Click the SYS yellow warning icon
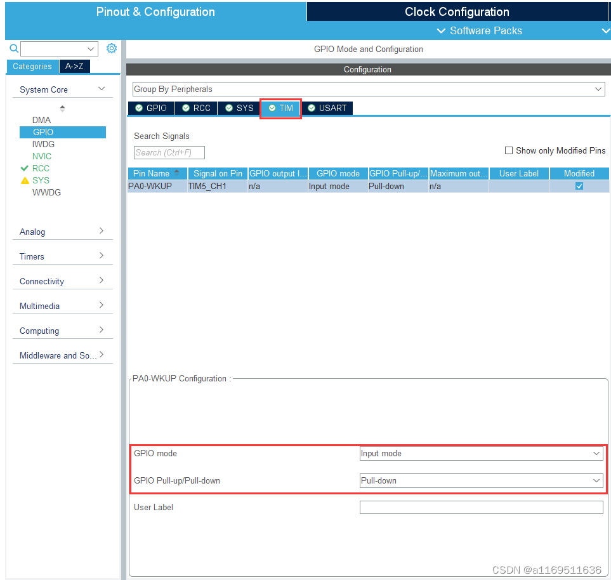 click(x=25, y=180)
